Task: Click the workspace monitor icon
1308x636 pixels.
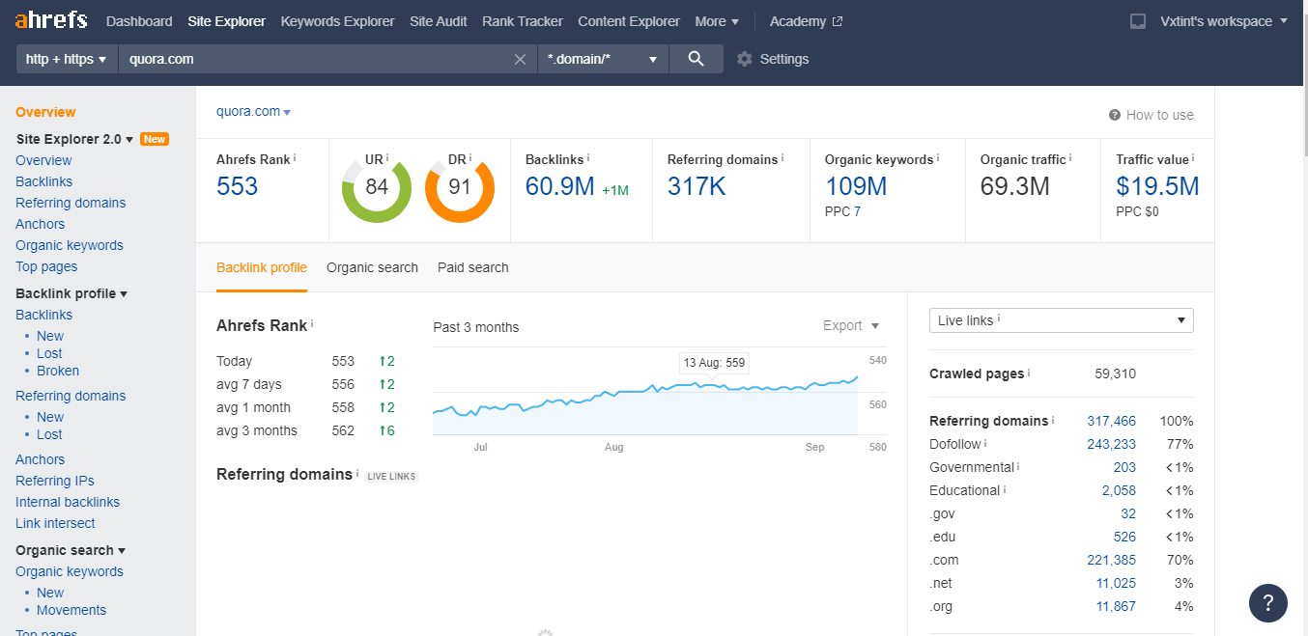Action: click(x=1138, y=21)
